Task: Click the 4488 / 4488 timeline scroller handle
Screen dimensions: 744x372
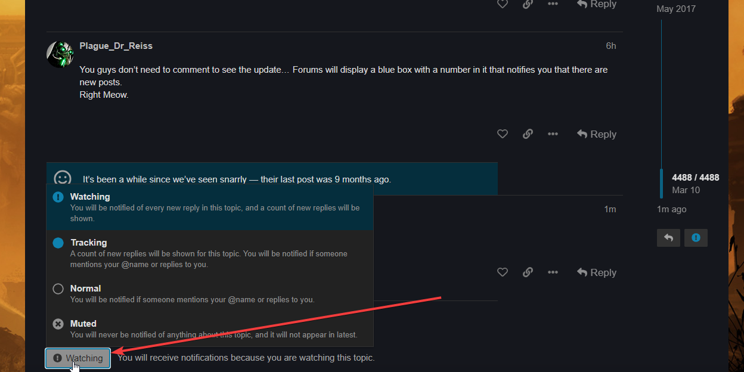Action: (x=695, y=183)
